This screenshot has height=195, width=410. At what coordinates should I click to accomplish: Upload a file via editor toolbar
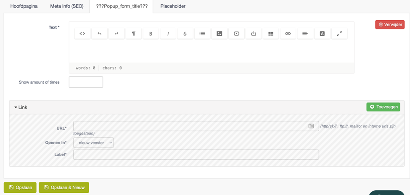point(254,34)
